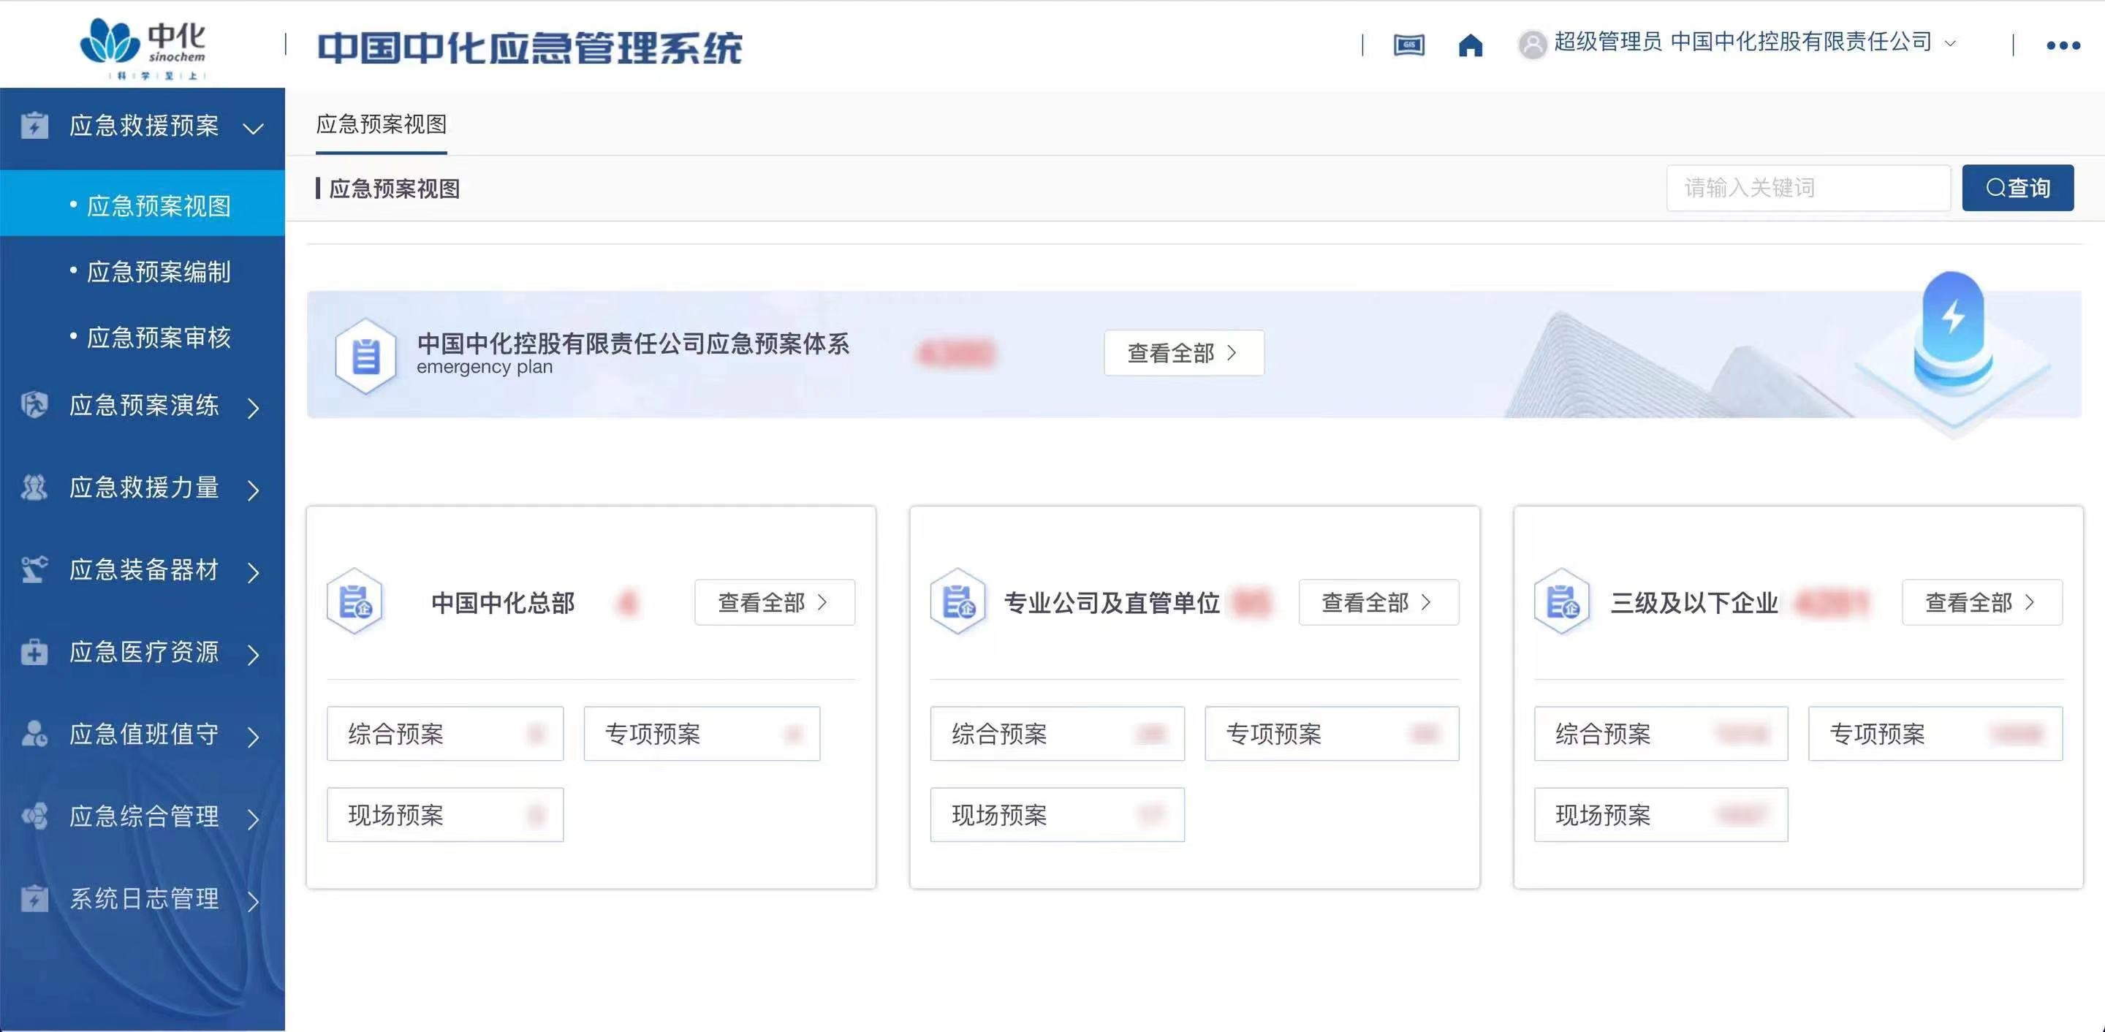Click the user avatar icon

1532,44
